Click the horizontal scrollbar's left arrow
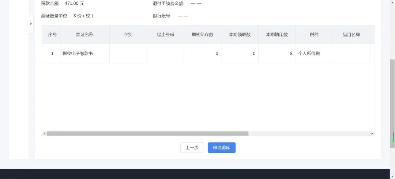 44,133
